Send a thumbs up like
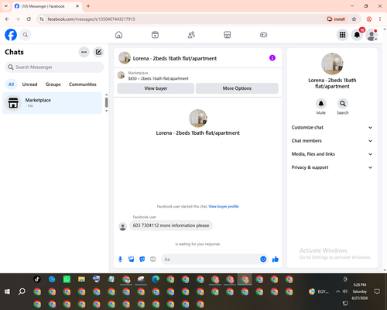387x310 pixels. [276, 259]
